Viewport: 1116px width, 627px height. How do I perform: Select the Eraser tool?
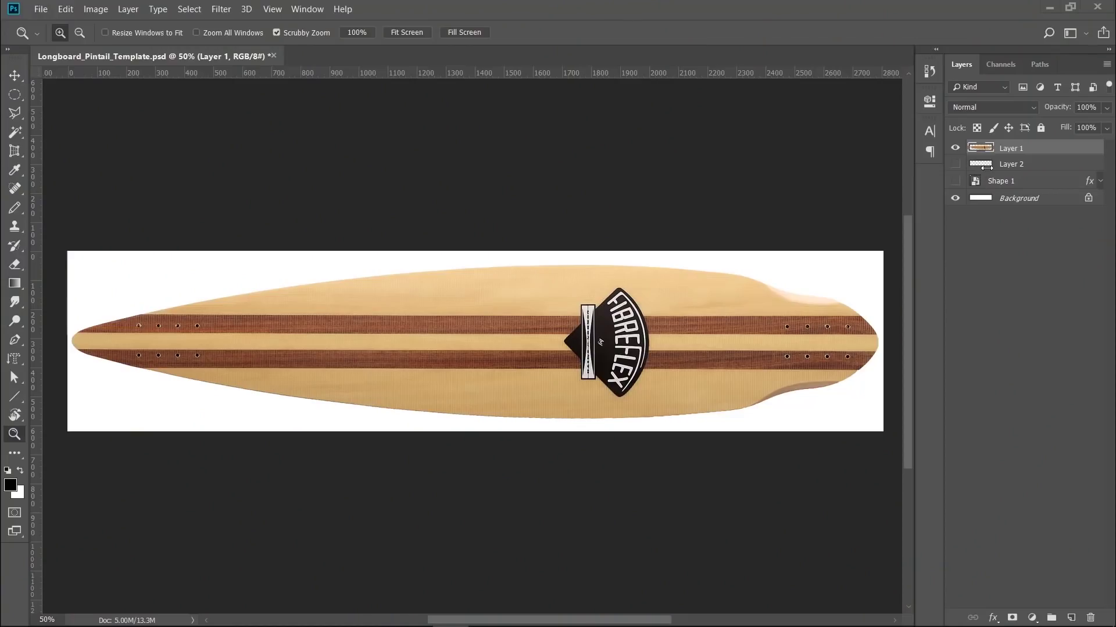click(15, 264)
